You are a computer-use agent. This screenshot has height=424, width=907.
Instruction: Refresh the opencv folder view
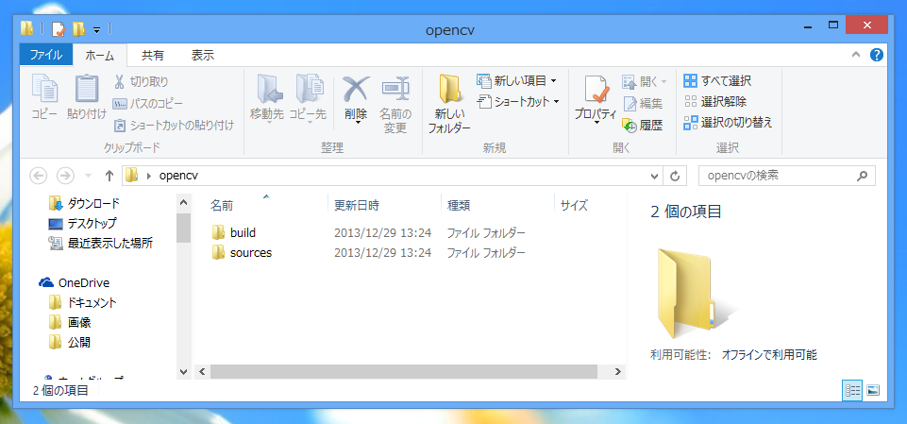click(674, 176)
